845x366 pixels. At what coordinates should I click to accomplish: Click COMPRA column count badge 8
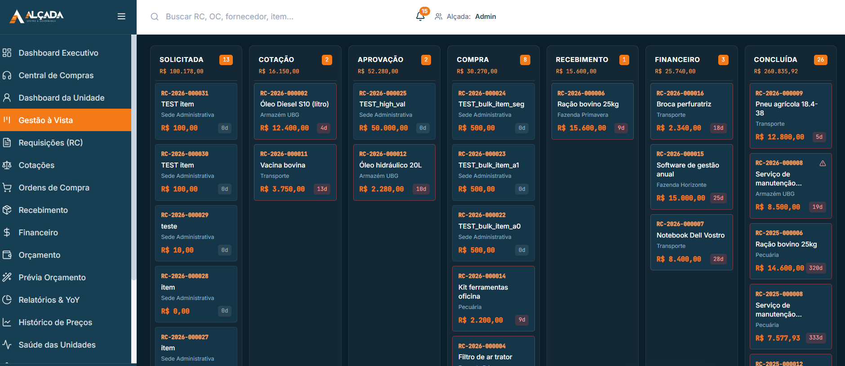click(525, 60)
